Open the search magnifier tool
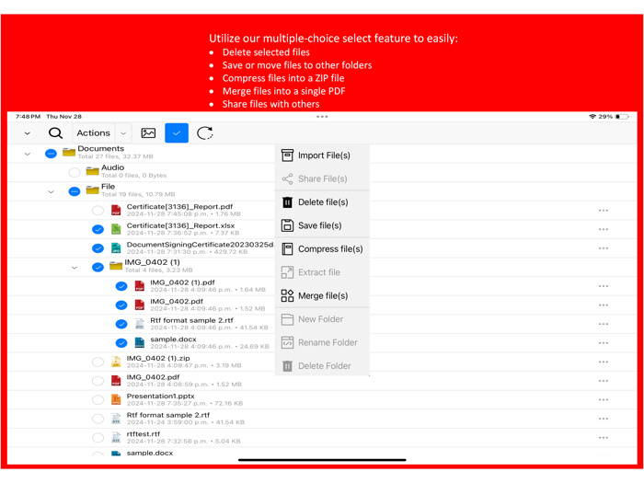 coord(55,133)
